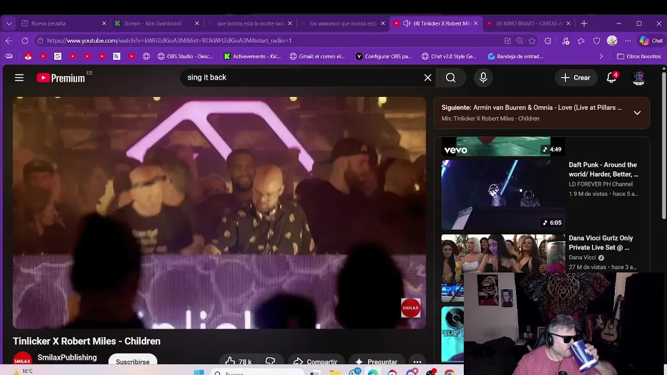The height and width of the screenshot is (375, 667).
Task: Open the browser profile picture
Action: 612,41
